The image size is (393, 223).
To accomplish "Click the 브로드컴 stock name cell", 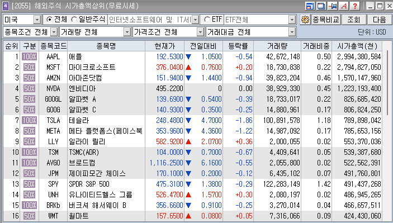I will coord(106,163).
